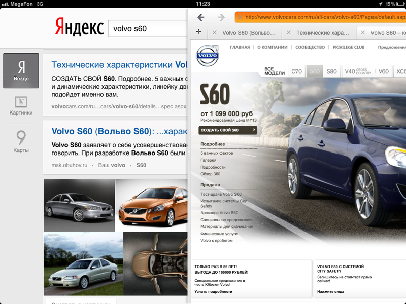Open PRIVILEGE CLUB menu item

tap(349, 47)
